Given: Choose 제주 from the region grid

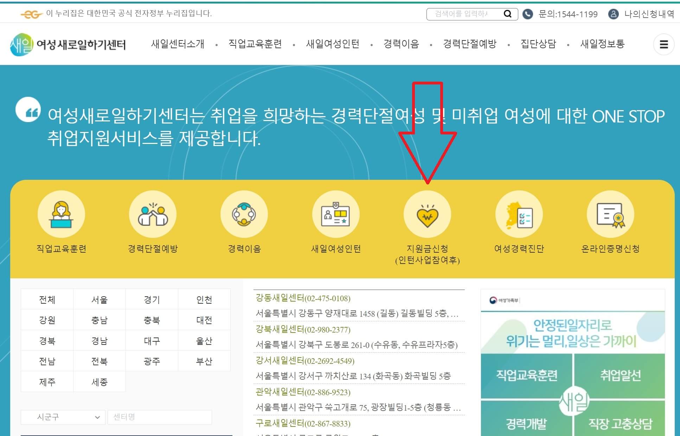Looking at the screenshot, I should coord(47,381).
